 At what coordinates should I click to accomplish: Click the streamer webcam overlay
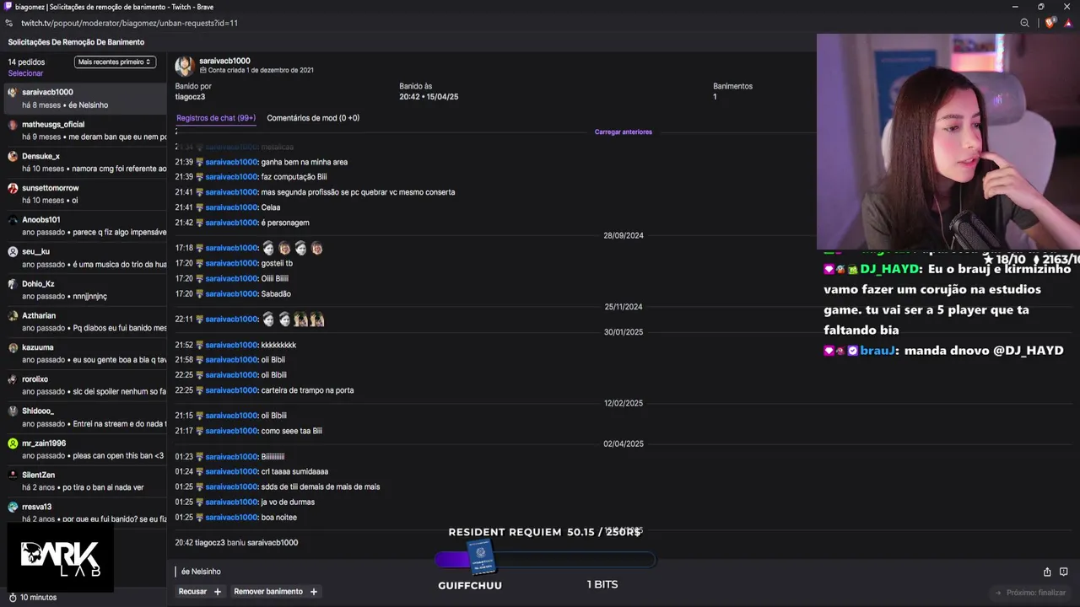[948, 142]
